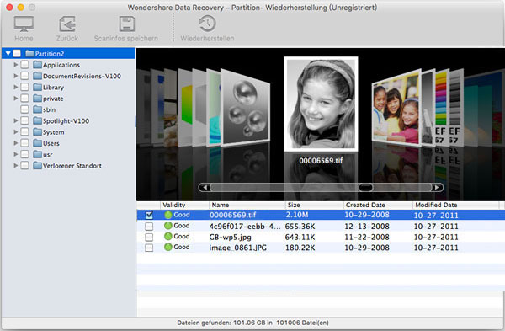Click the Spotlight-V100 folder icon
Image resolution: width=505 pixels, height=331 pixels.
tap(38, 120)
